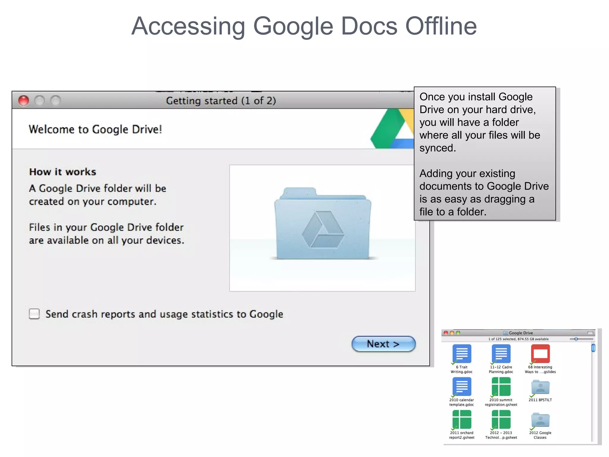Viewport: 609px width, 457px height.
Task: Click the "Accessing Google Docs Offline" slide title
Action: coord(304,26)
